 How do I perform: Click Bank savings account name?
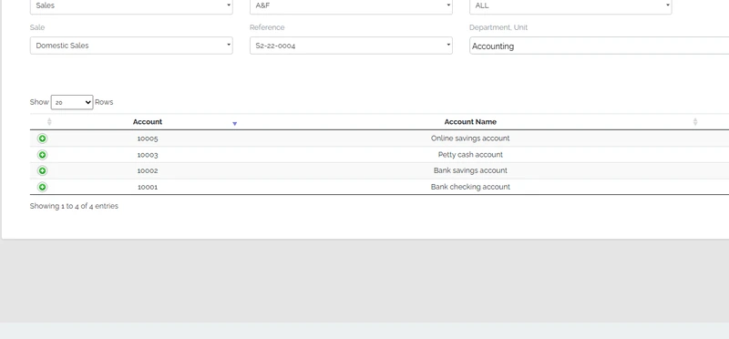[x=470, y=170]
